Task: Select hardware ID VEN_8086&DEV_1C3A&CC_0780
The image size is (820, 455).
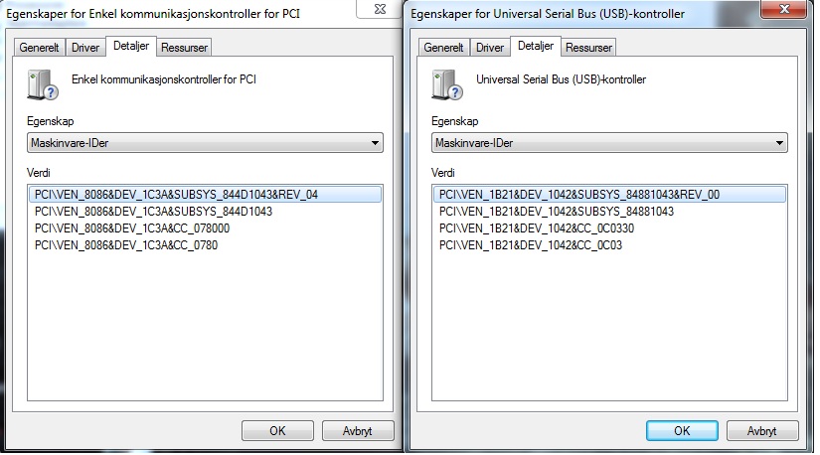Action: pos(126,245)
